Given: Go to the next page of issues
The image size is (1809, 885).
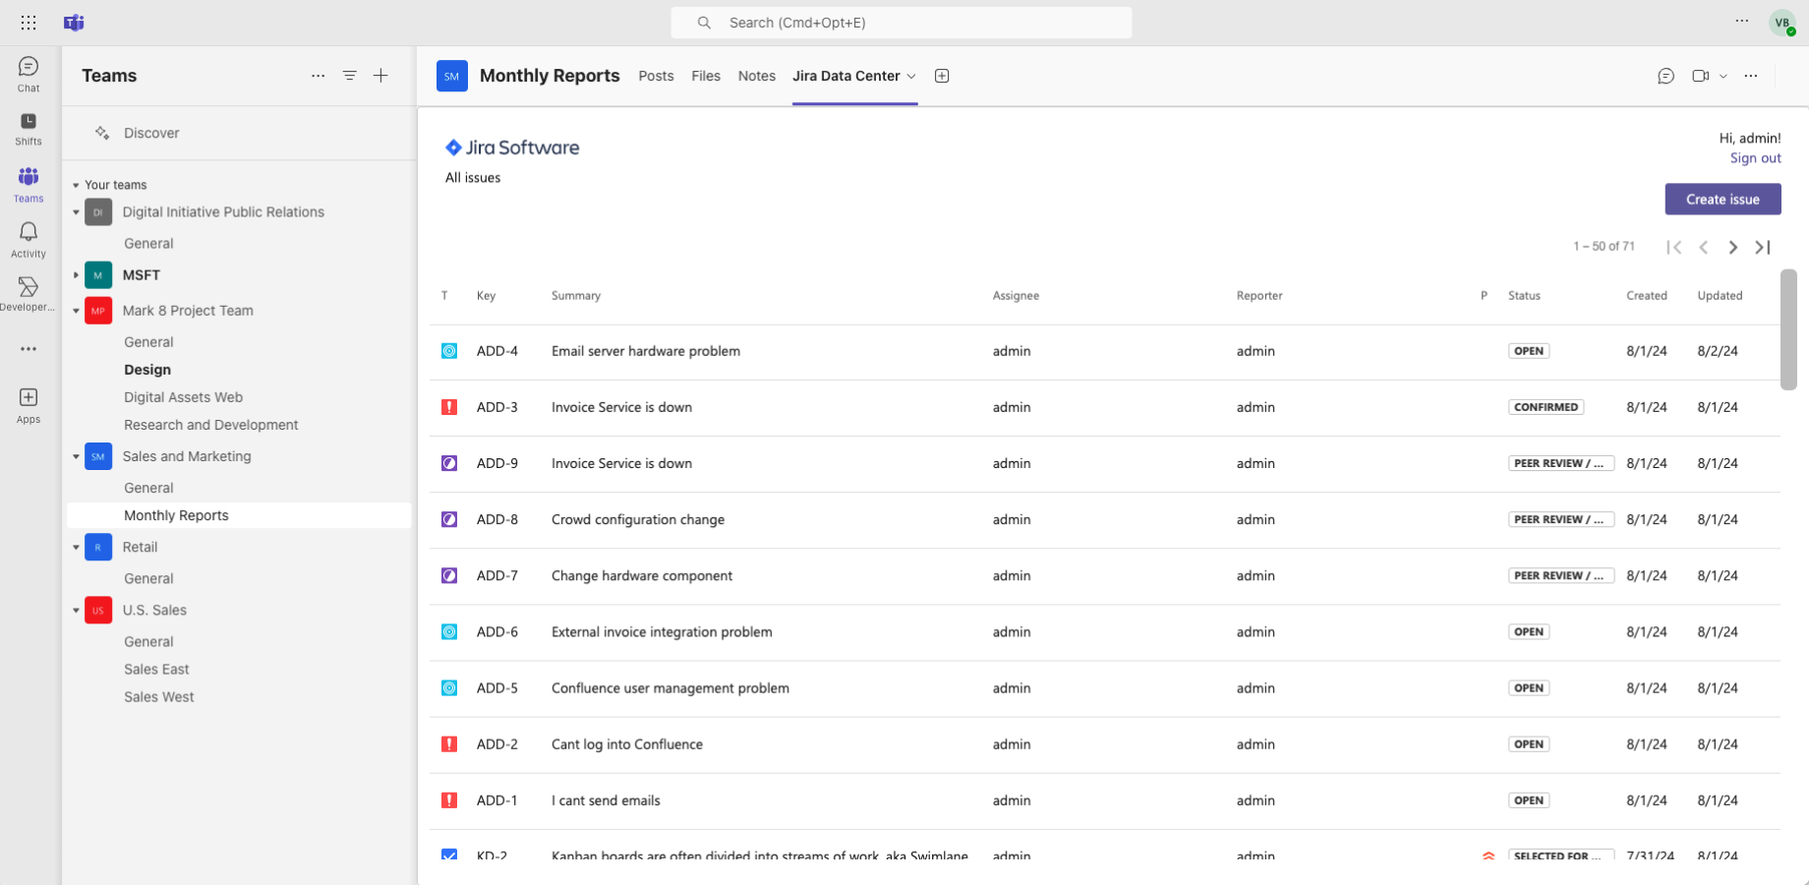Looking at the screenshot, I should coord(1733,247).
